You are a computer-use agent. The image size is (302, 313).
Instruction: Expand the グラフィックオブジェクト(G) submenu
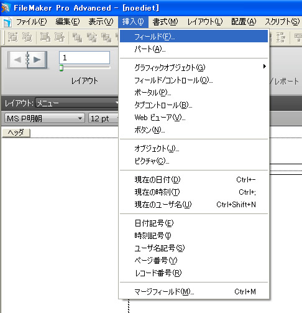[194, 67]
